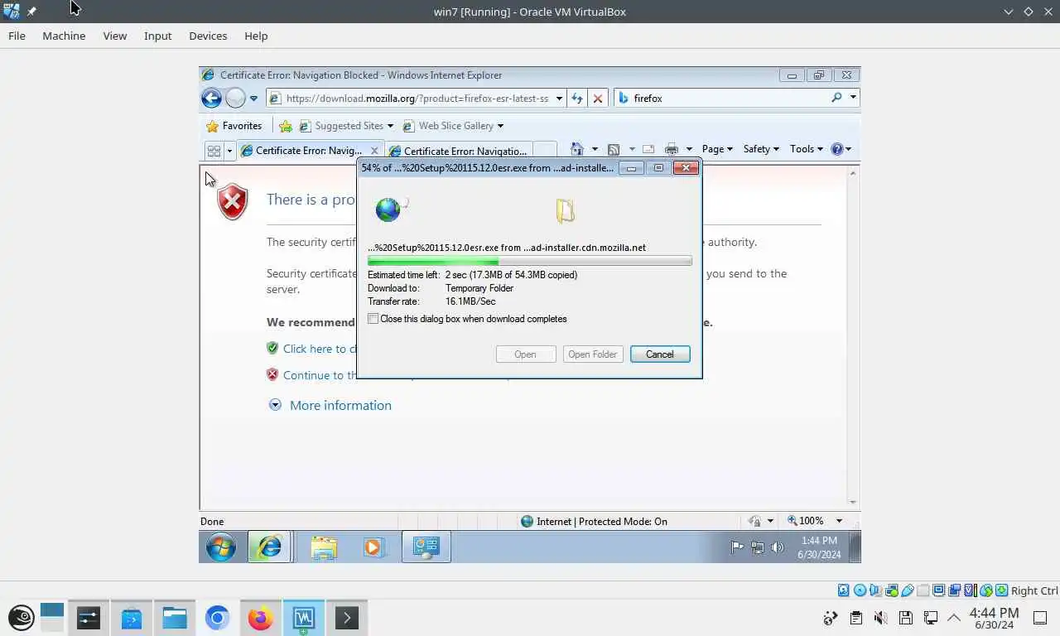Launch Windows Media Player from Win7 taskbar
The image size is (1060, 636).
pyautogui.click(x=373, y=547)
